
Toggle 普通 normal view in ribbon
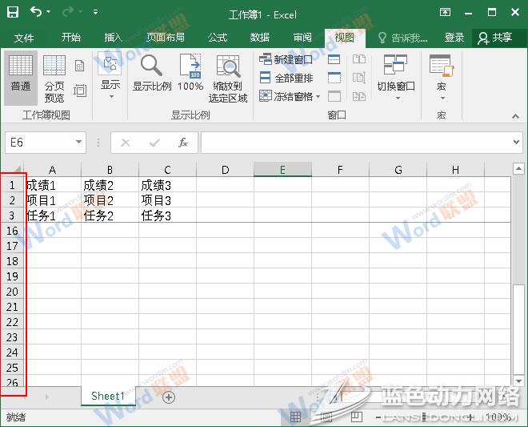tap(21, 75)
